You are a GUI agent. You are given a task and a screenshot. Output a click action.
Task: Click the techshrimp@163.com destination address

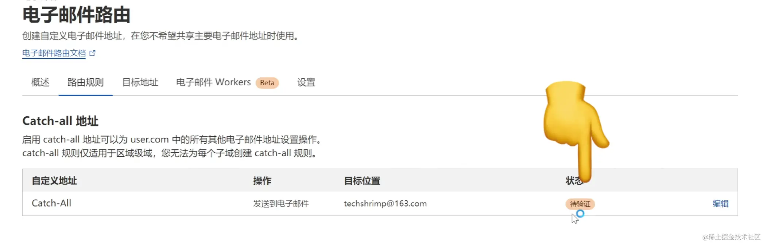coord(385,204)
